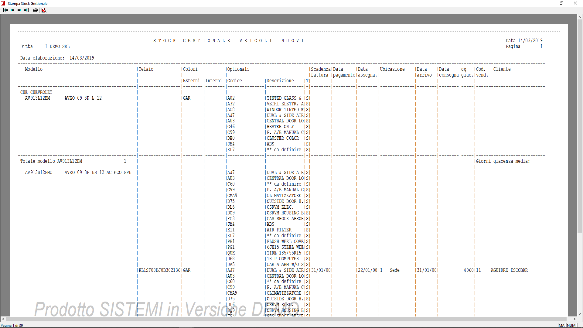Click the 'Pagina 1 di 39' status text
583x328 pixels.
tap(12, 325)
